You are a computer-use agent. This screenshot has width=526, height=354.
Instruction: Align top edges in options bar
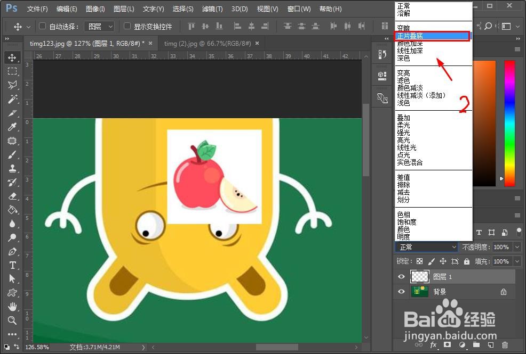(191, 26)
